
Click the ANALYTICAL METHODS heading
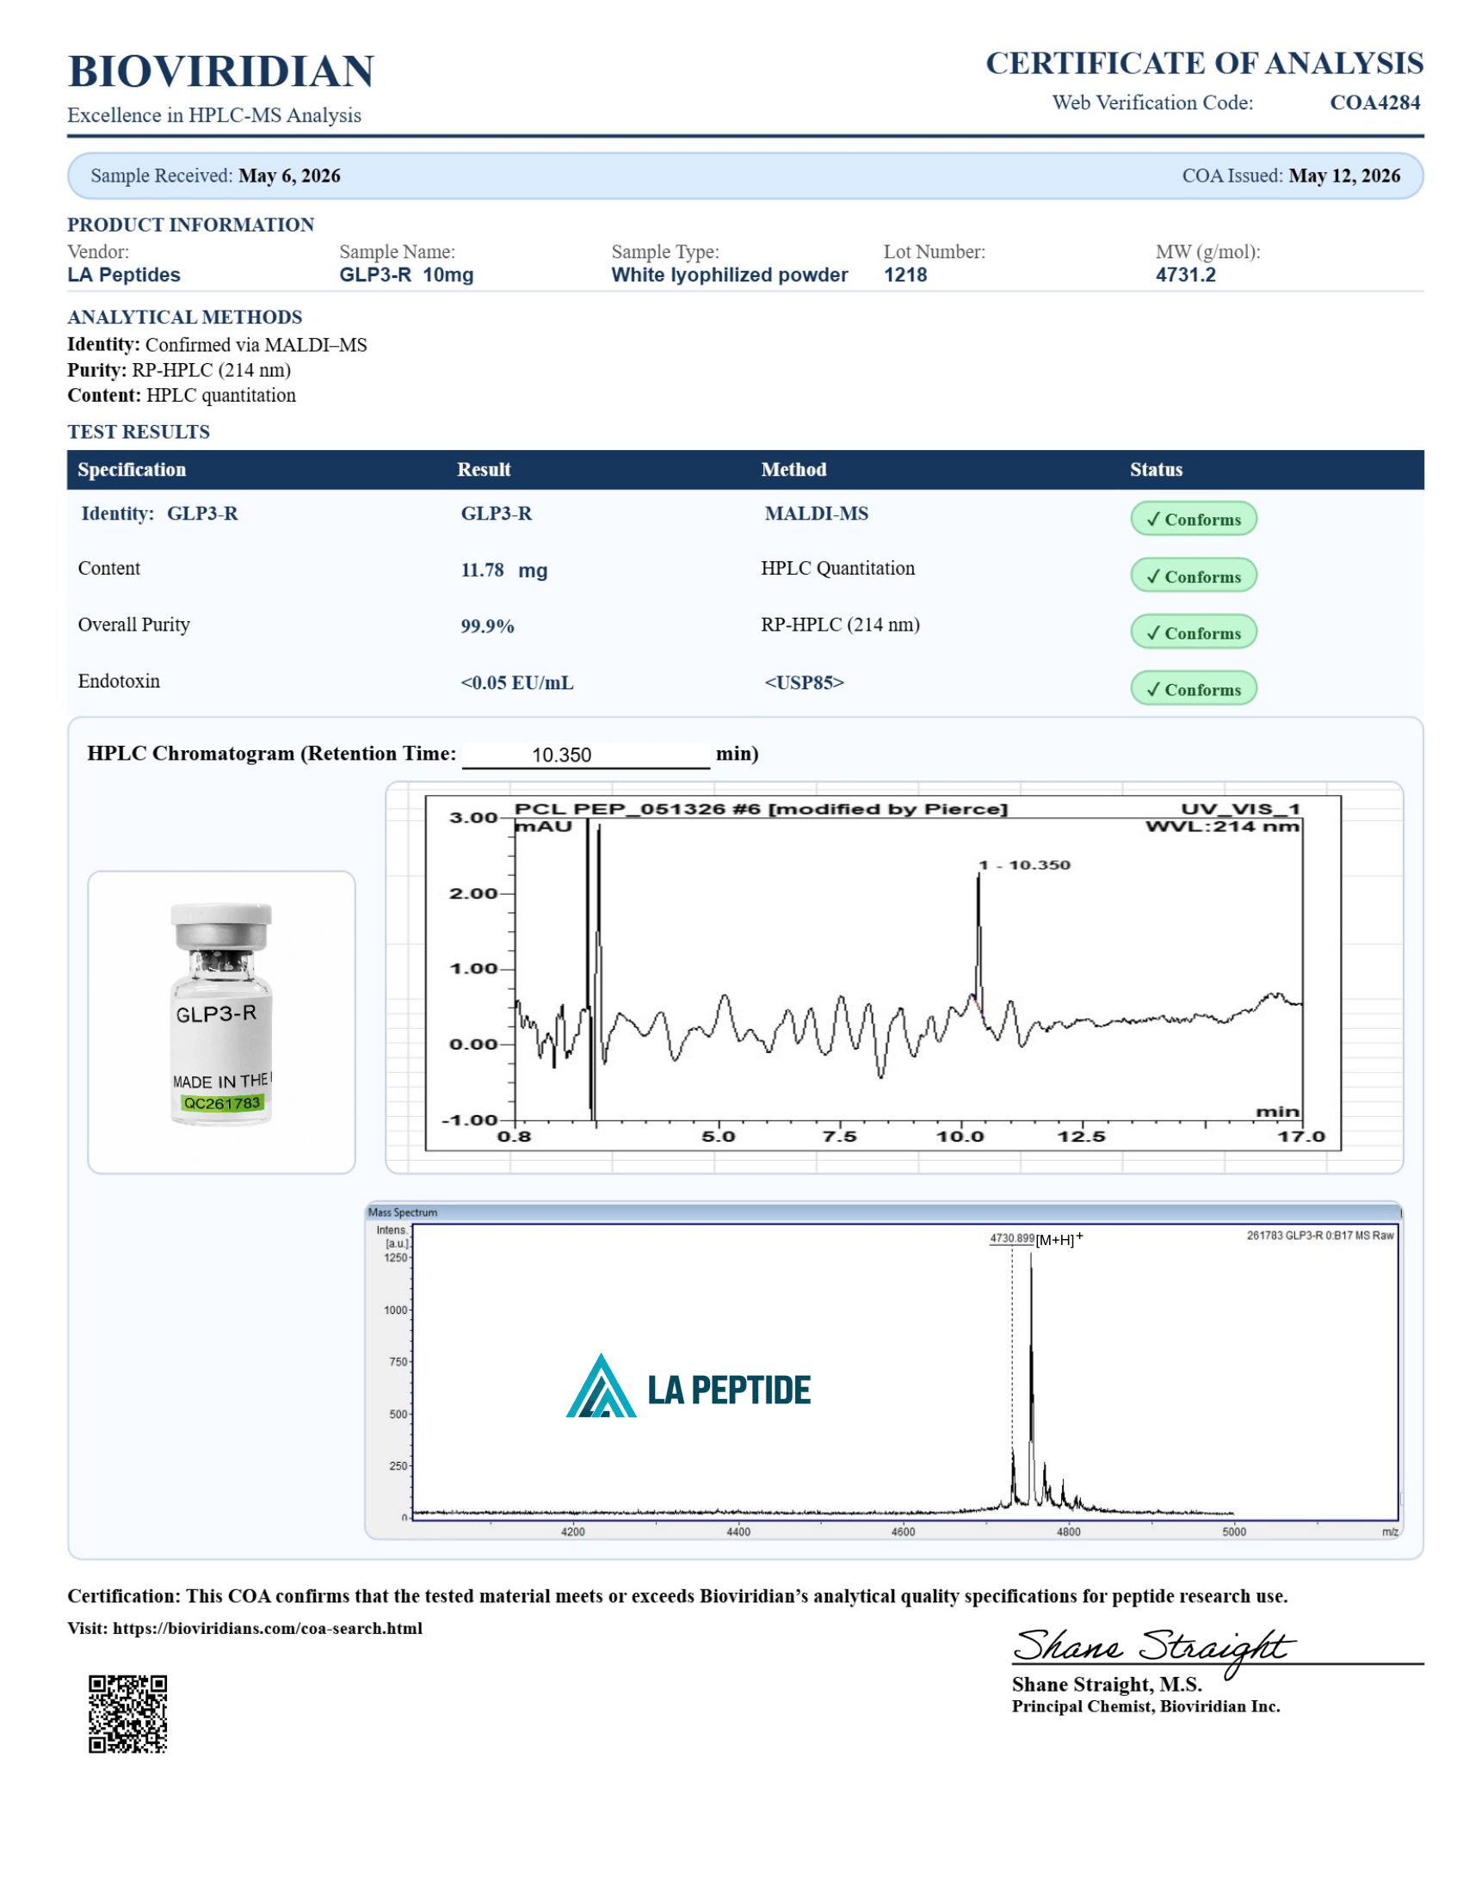pos(185,318)
